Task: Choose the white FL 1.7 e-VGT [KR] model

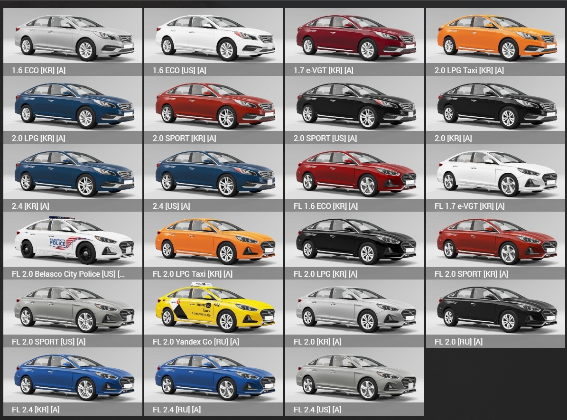Action: [x=495, y=173]
